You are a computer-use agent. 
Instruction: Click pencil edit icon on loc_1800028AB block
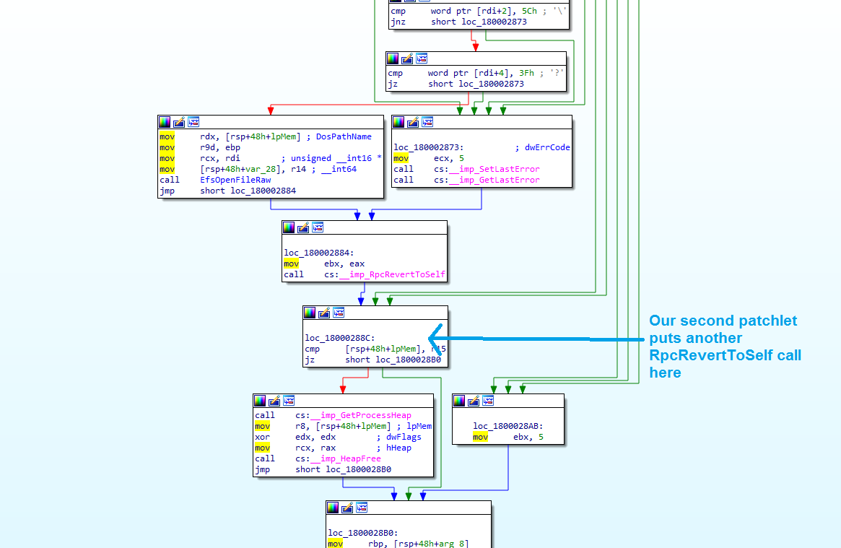pyautogui.click(x=474, y=401)
